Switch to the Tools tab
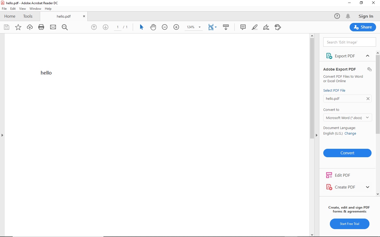The width and height of the screenshot is (380, 237). [28, 16]
